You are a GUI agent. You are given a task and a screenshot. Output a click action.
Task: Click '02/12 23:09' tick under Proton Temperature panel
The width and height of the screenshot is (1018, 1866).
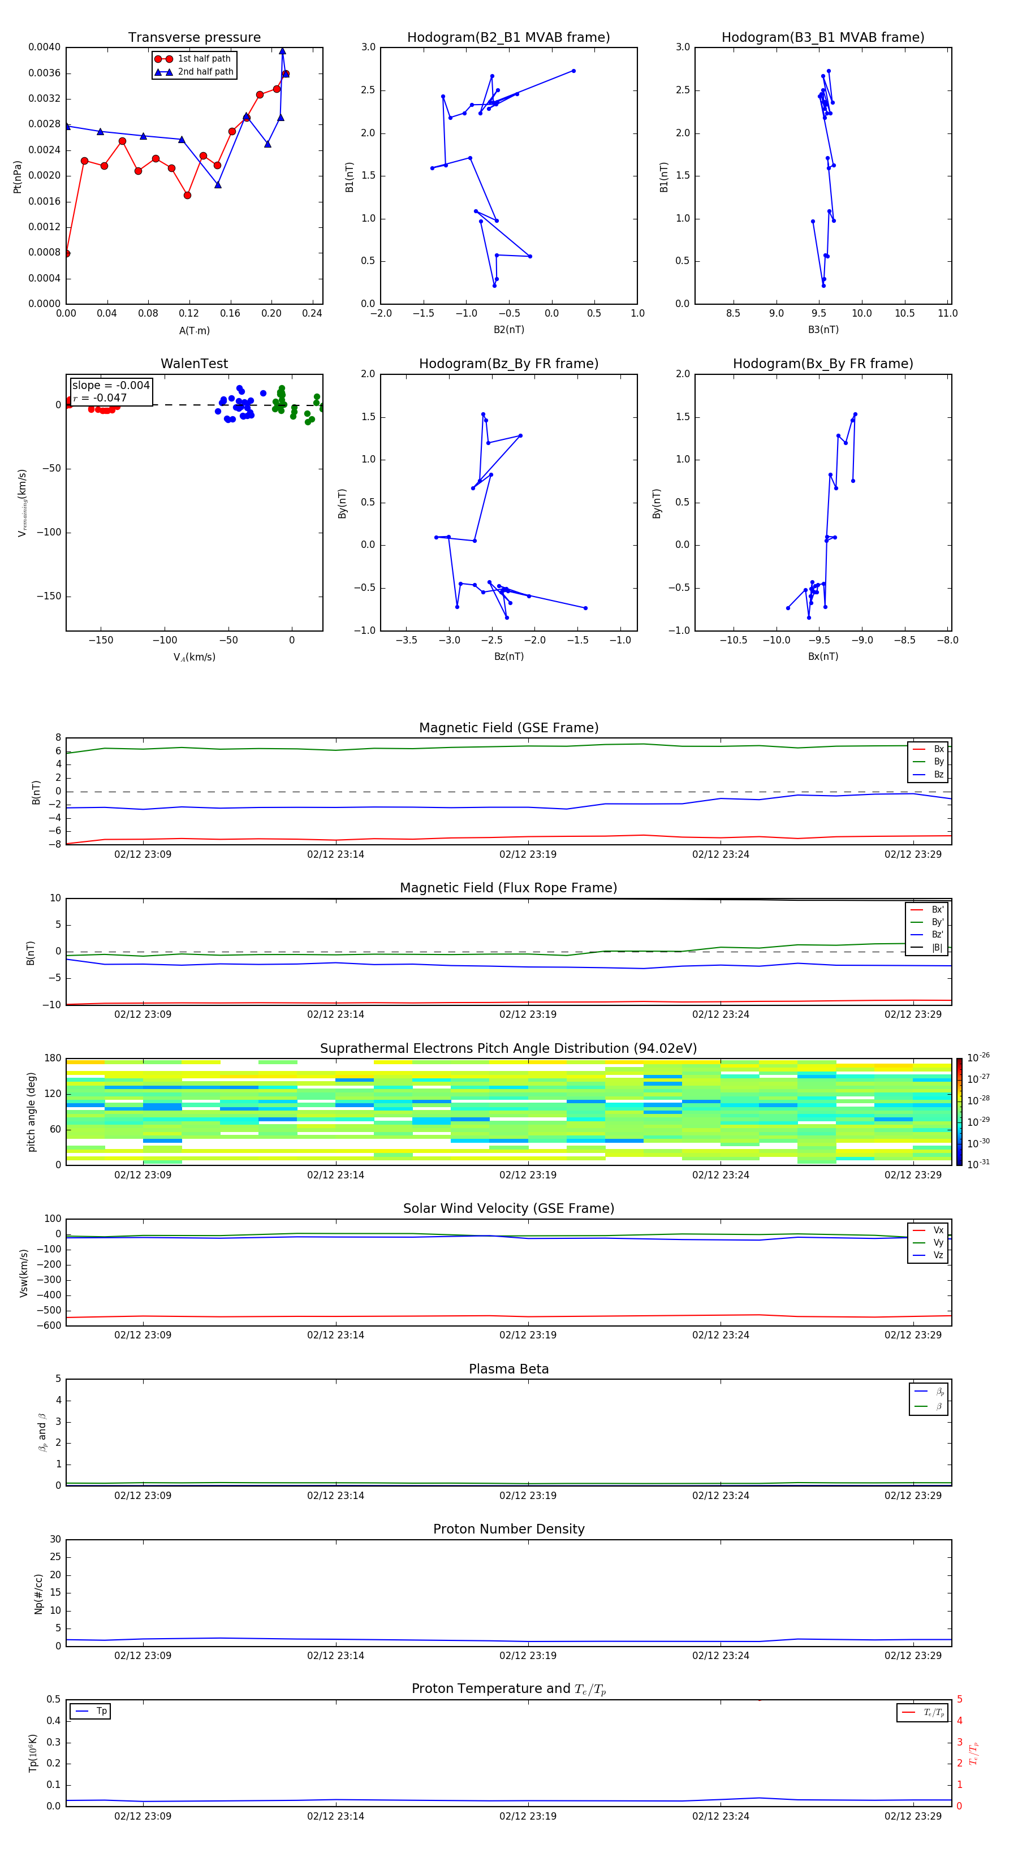143,1816
